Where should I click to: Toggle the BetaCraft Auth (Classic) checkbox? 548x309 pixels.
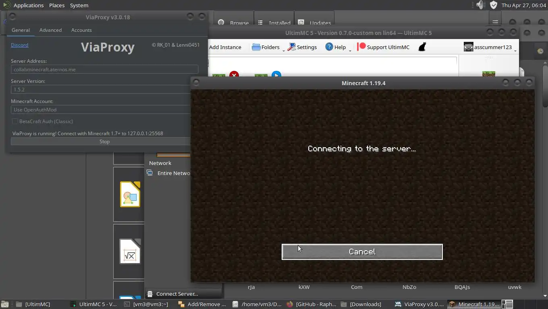coord(15,121)
